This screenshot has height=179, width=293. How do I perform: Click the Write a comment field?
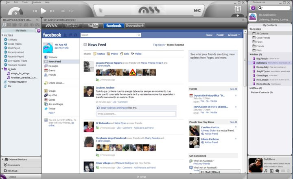(x=136, y=114)
